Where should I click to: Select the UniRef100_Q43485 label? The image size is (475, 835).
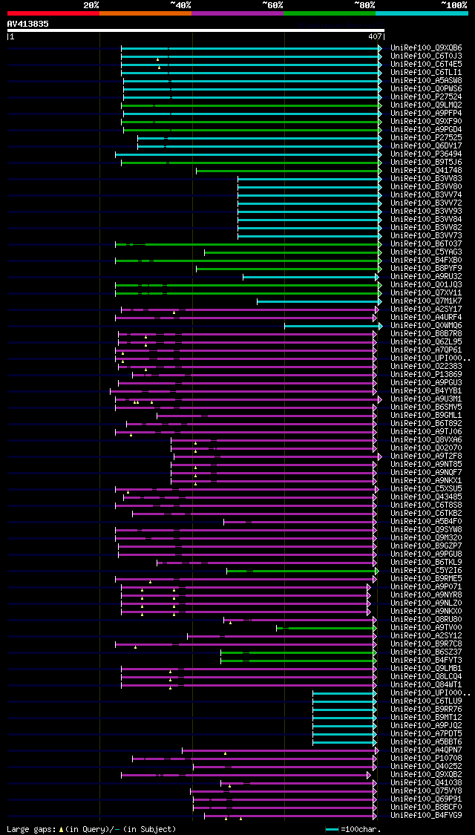426,497
